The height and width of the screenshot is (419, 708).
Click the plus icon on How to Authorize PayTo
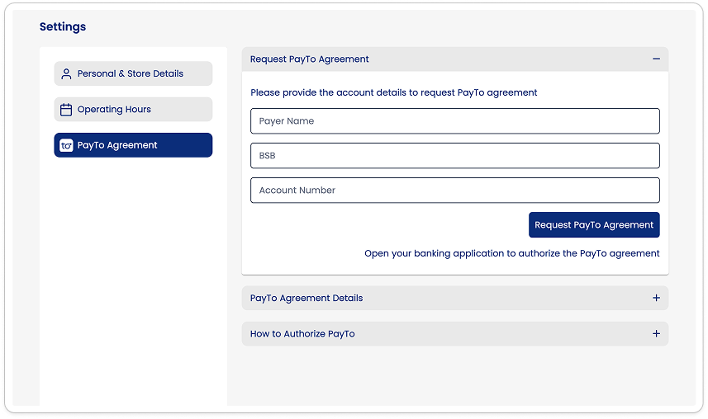pyautogui.click(x=656, y=334)
